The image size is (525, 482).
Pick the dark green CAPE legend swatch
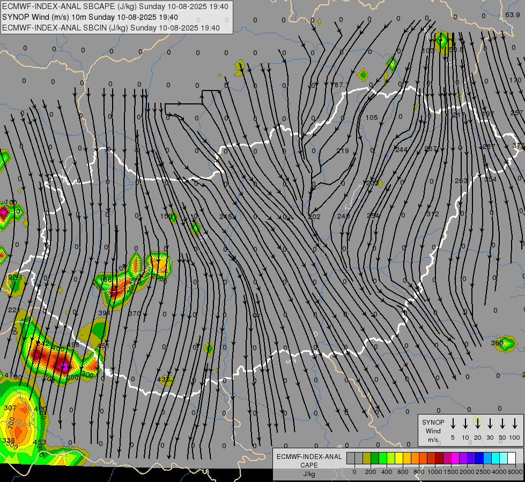pyautogui.click(x=375, y=458)
